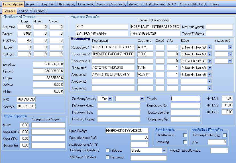Open the Είδος dropdown for ΑΚΥΡΩΤΙΚΟ ΣΤΟΙΧΕΙΟ ΑΠΥ row
Image resolution: width=236 pixels, height=163 pixels.
point(209,74)
